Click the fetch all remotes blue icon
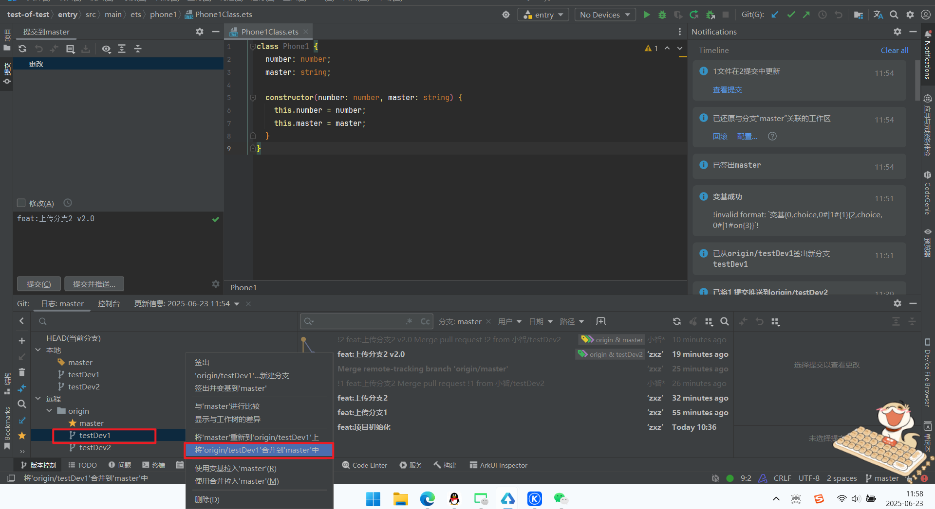The width and height of the screenshot is (935, 509). pos(22,388)
